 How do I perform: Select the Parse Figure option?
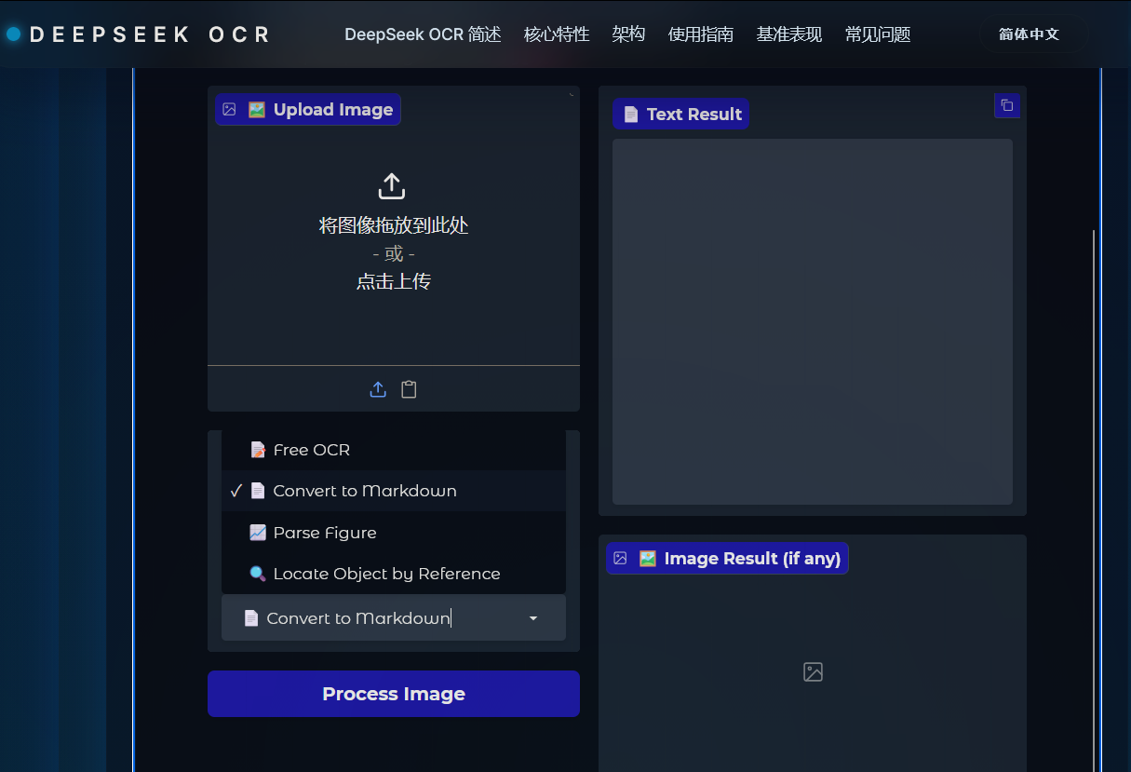pyautogui.click(x=393, y=533)
